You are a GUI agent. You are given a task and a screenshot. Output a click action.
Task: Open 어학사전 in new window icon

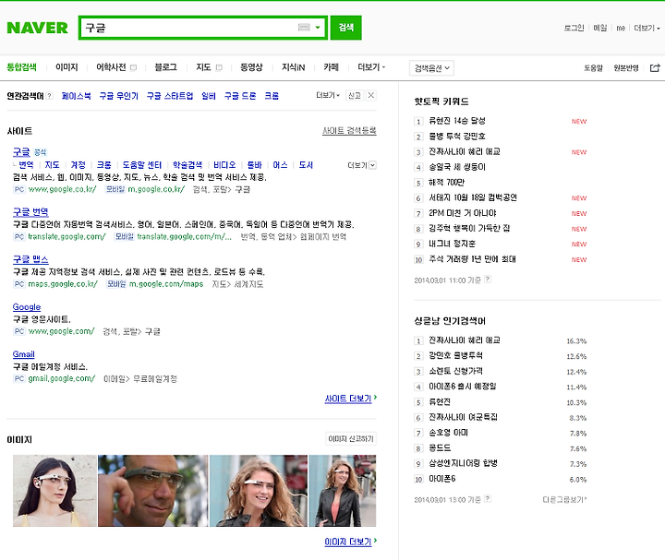(x=133, y=67)
